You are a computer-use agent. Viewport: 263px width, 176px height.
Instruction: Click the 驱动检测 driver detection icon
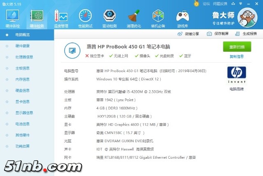109,17
